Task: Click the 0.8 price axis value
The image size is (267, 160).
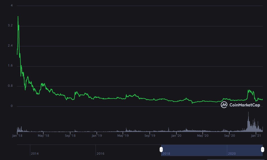Action: click(x=10, y=86)
